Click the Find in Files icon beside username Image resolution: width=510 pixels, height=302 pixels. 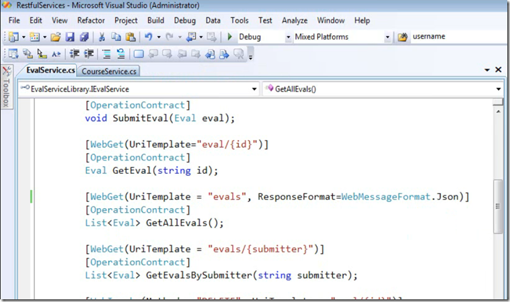[x=402, y=37]
